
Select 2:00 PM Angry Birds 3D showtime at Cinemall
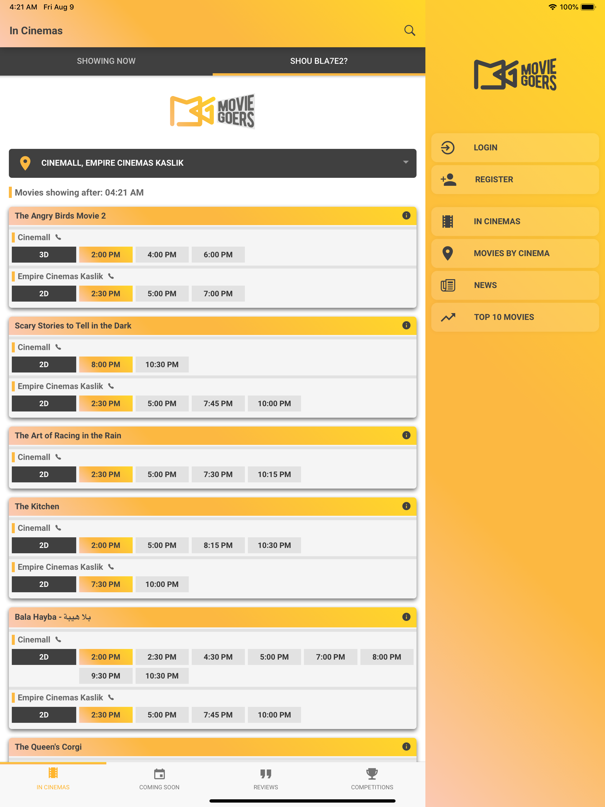pyautogui.click(x=106, y=255)
